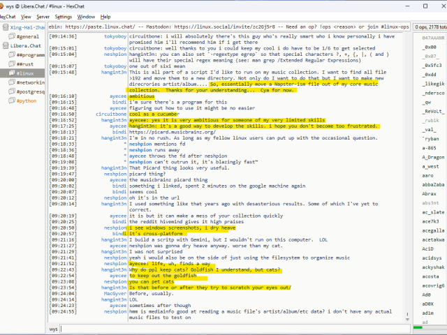Open the Window menu

87,16
